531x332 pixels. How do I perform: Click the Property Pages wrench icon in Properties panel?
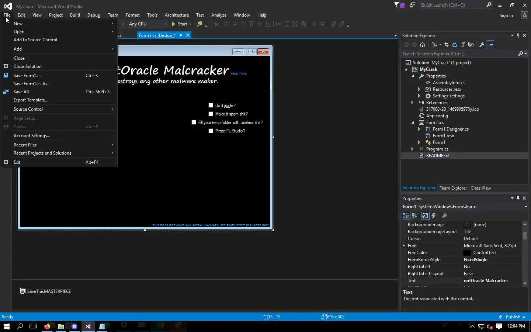[x=444, y=216]
